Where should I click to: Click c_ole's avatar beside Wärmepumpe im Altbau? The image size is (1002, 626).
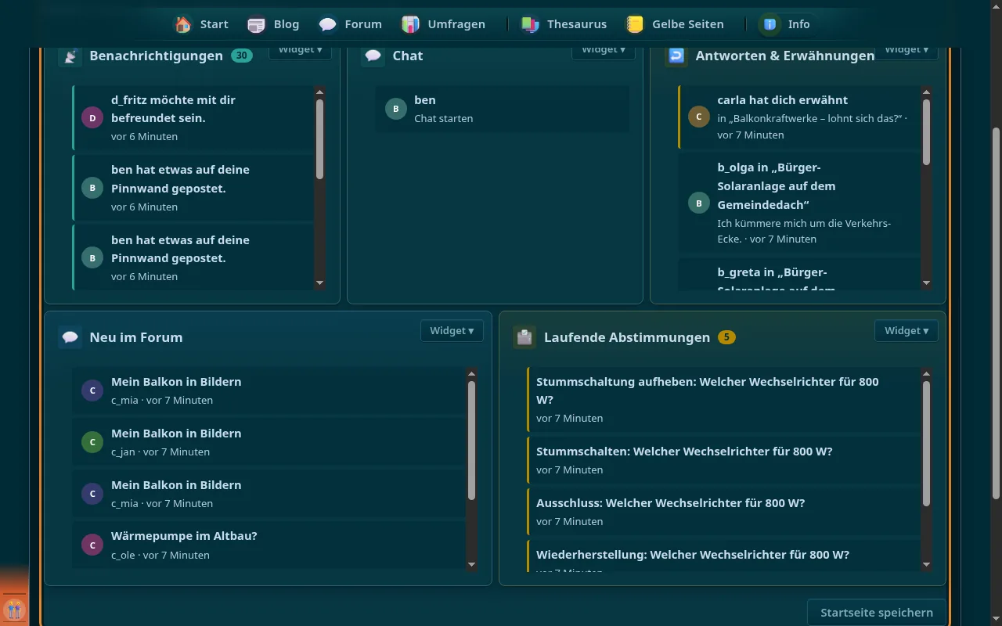pos(92,545)
